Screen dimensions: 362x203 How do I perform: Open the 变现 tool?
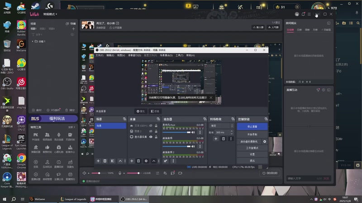click(36, 164)
